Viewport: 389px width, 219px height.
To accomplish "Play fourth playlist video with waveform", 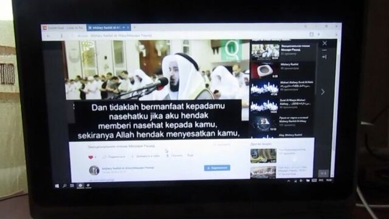I will (x=264, y=106).
